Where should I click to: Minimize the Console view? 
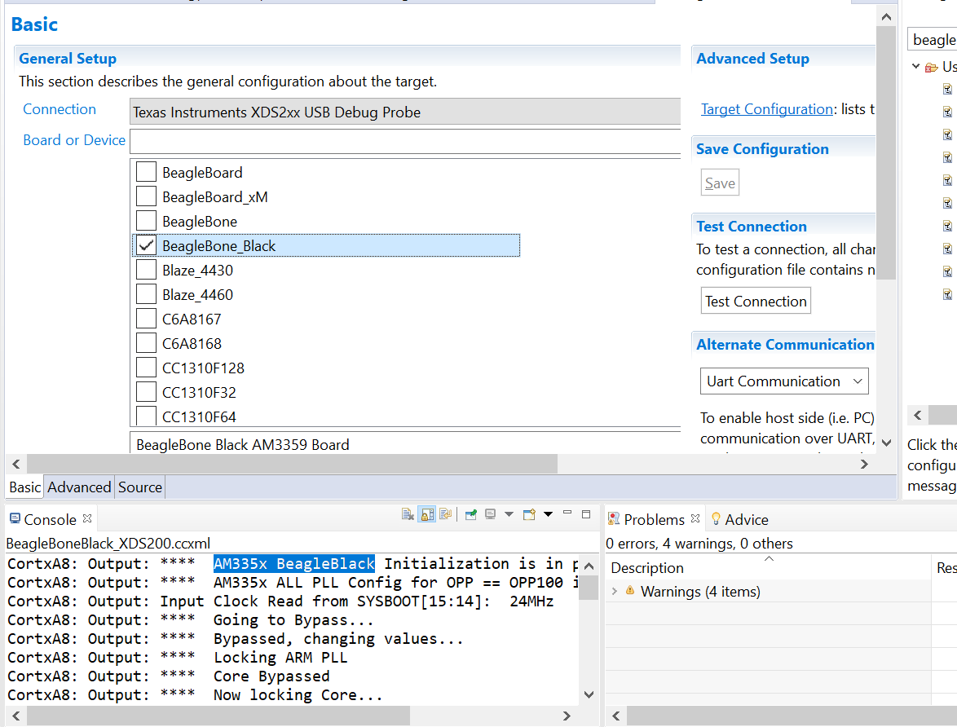coord(567,513)
